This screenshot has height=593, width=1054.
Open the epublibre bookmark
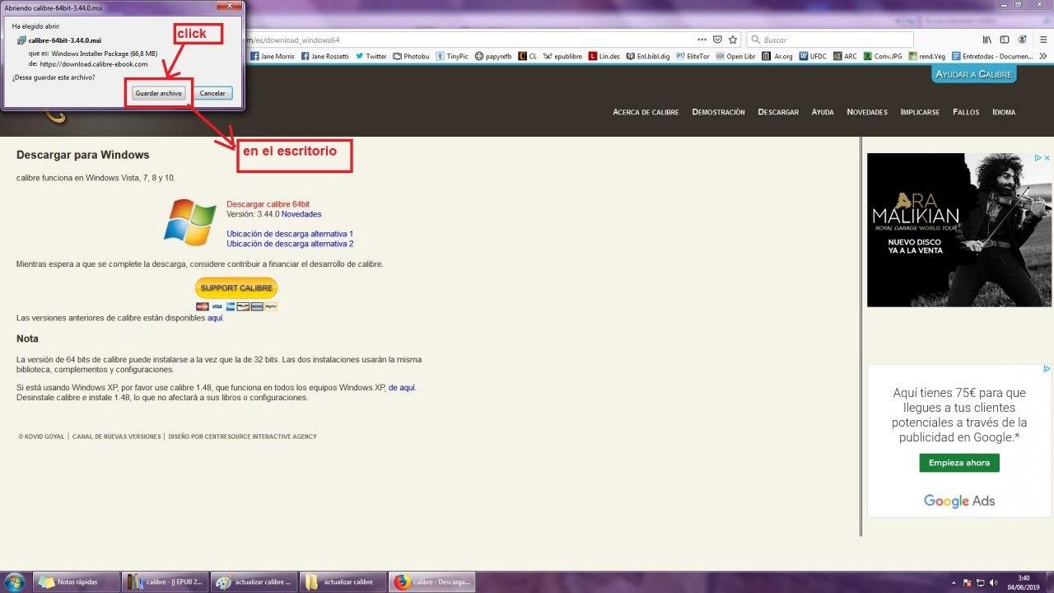pyautogui.click(x=562, y=57)
